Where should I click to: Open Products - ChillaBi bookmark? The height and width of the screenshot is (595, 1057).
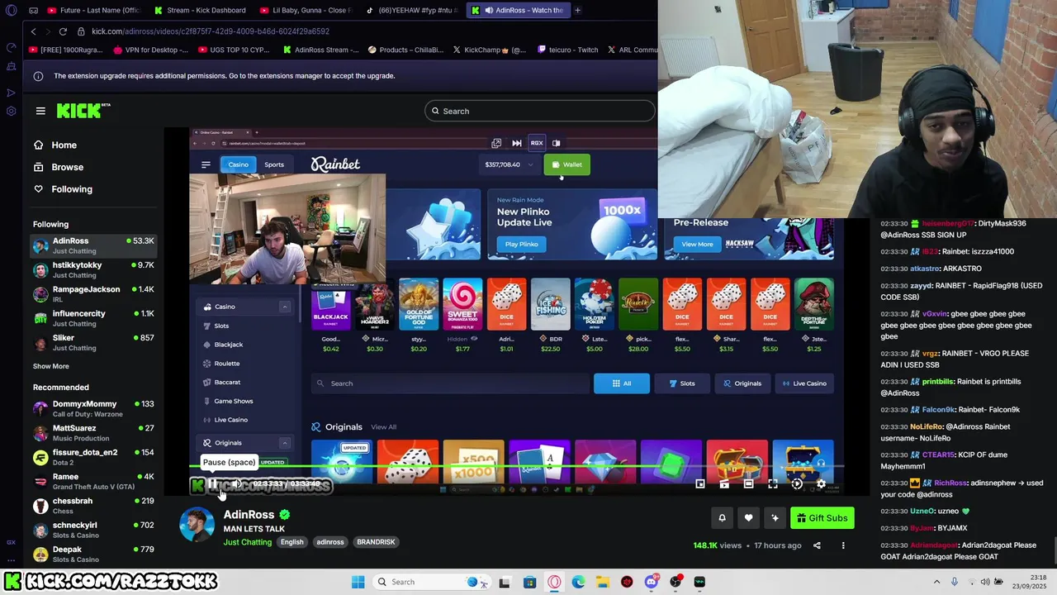pos(405,50)
